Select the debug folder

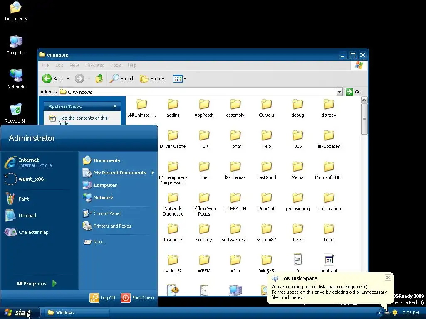pos(297,108)
